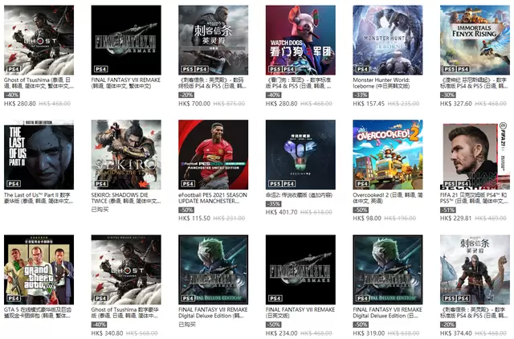
Task: Open the Overcooked! 2 game cover
Action: point(387,155)
